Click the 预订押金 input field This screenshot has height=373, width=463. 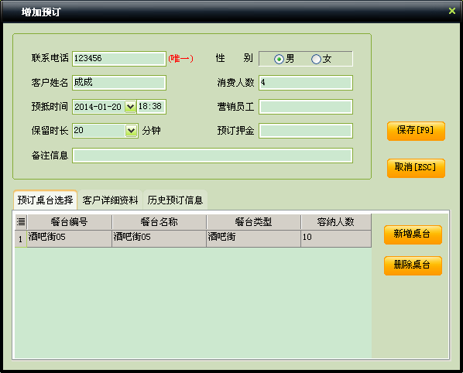point(306,131)
